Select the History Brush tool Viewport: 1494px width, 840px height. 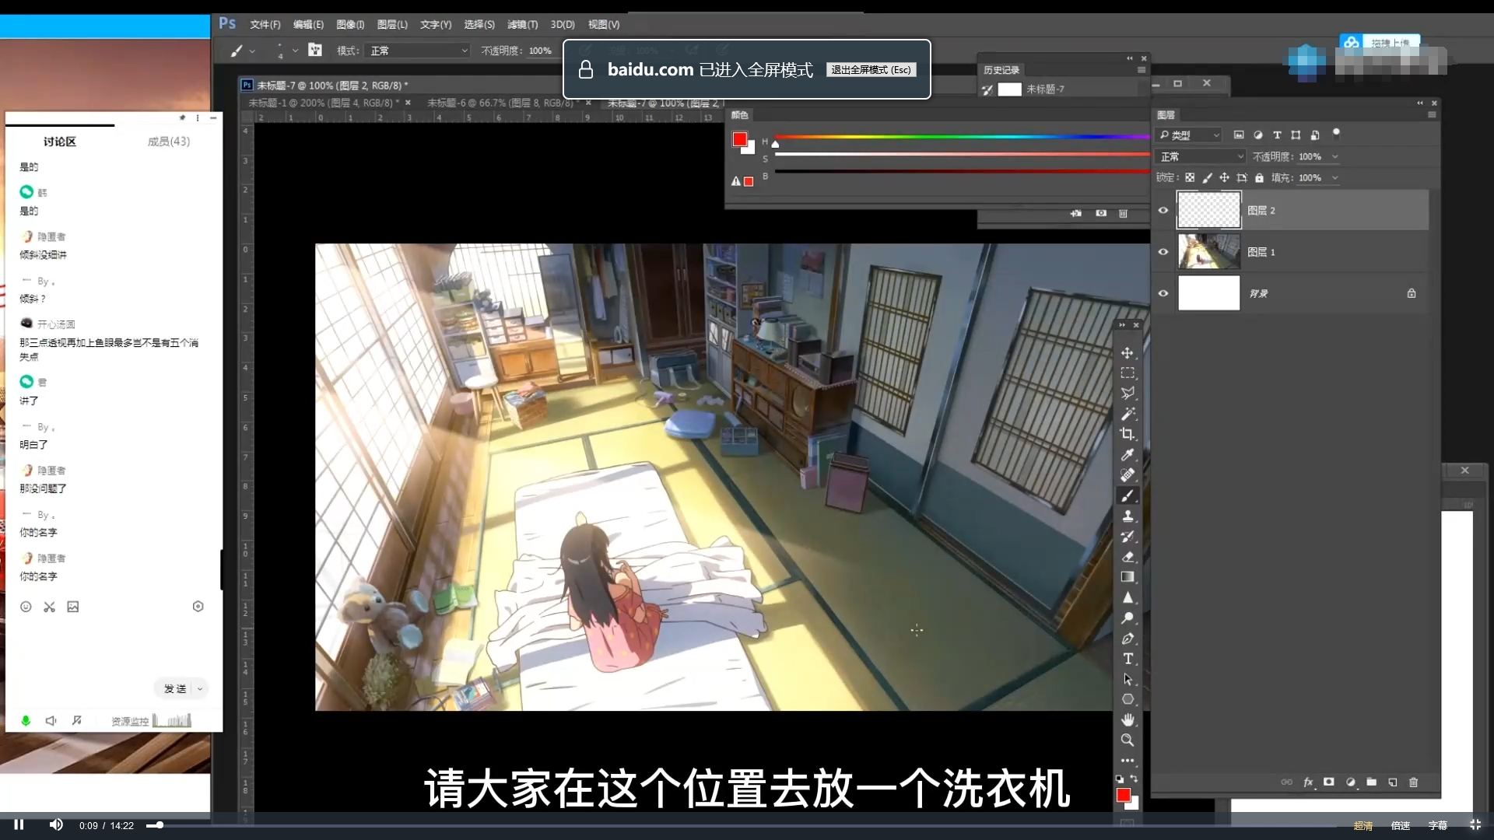(1127, 537)
